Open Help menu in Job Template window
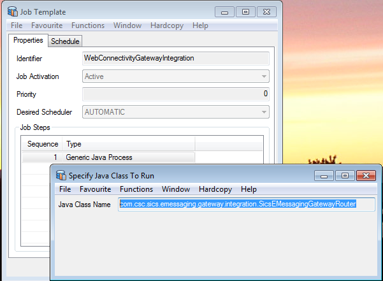This screenshot has height=281, width=383. pyautogui.click(x=200, y=25)
